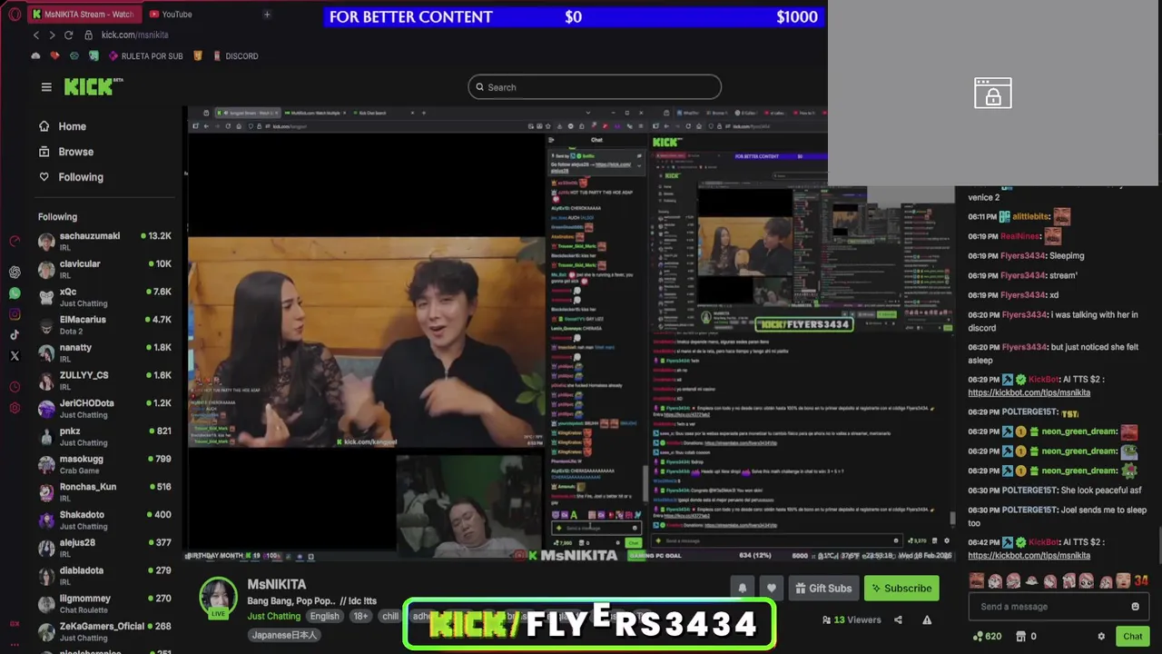
Task: Open WhatsApp in Opera sidebar
Action: click(15, 292)
